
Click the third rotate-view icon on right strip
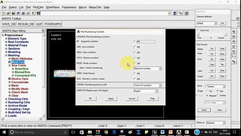coord(234,42)
